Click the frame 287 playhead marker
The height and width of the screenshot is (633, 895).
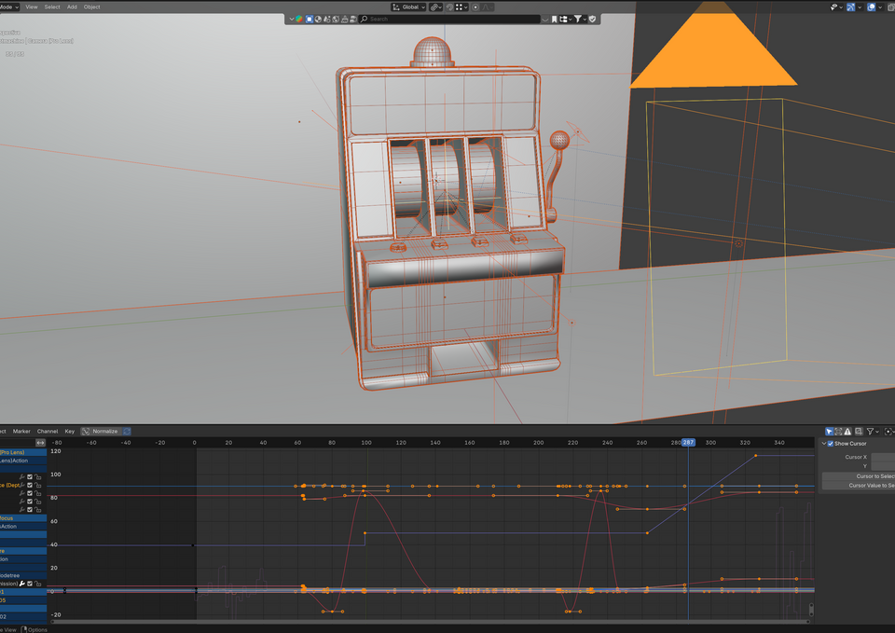(688, 443)
